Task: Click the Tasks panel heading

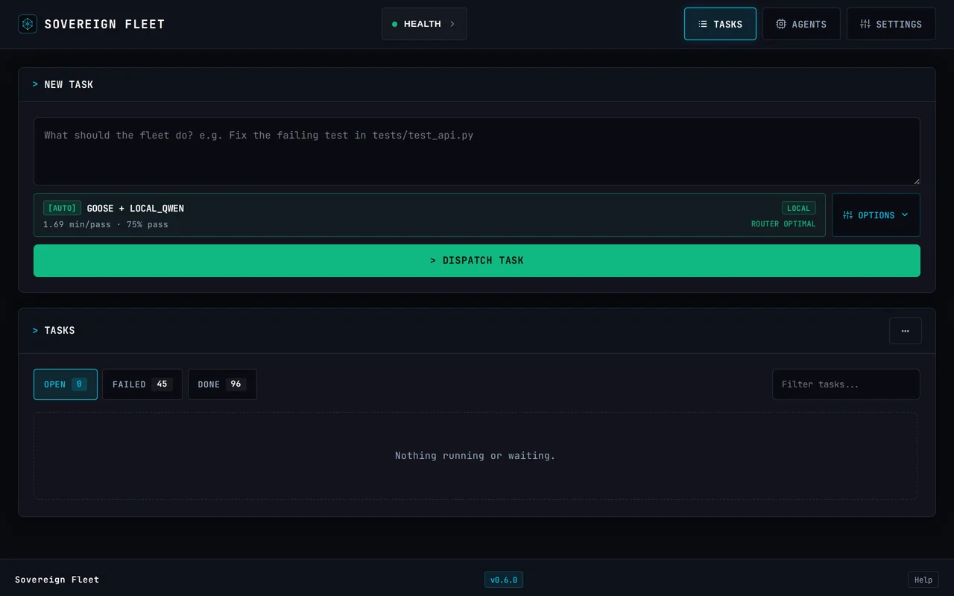Action: pos(60,331)
